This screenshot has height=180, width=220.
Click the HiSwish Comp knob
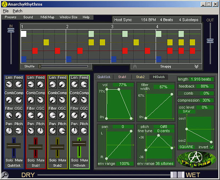[x=84, y=100]
